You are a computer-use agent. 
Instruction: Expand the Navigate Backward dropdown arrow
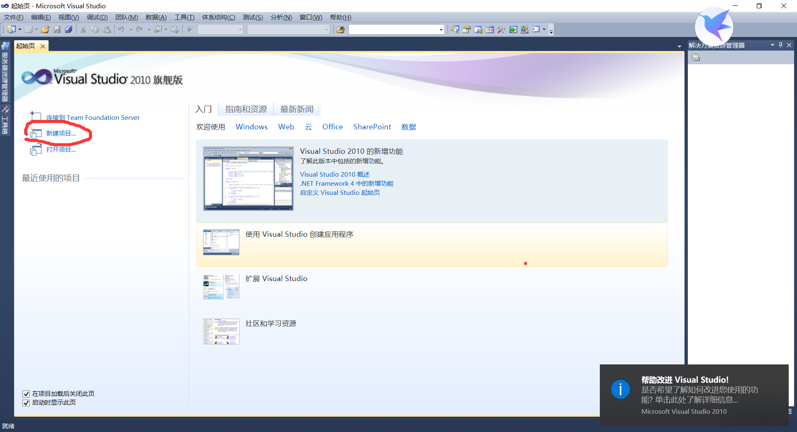(x=166, y=29)
